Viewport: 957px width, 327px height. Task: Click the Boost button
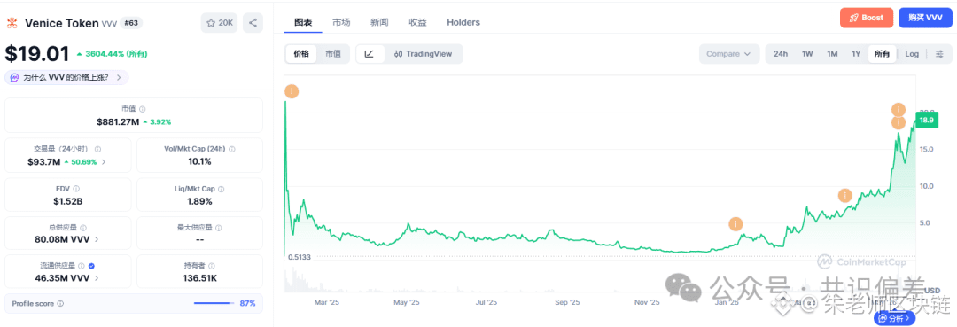866,18
